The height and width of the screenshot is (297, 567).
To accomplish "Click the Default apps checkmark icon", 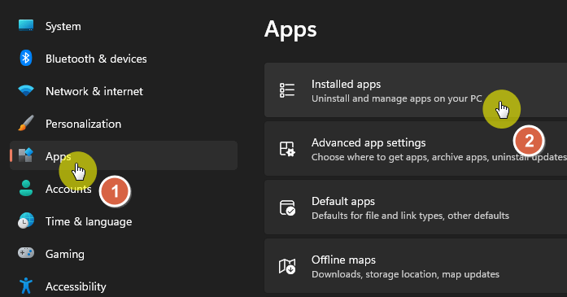I will [287, 207].
